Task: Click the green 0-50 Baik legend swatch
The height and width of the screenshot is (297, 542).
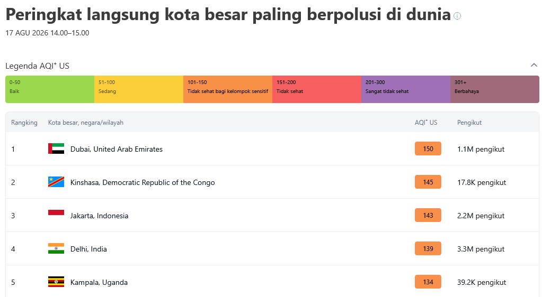Action: click(50, 89)
